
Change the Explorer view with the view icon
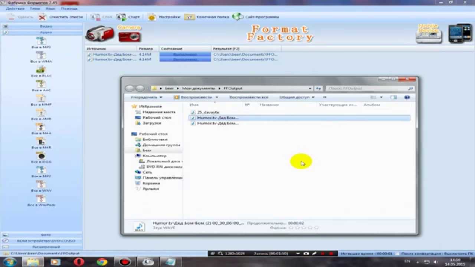(374, 97)
